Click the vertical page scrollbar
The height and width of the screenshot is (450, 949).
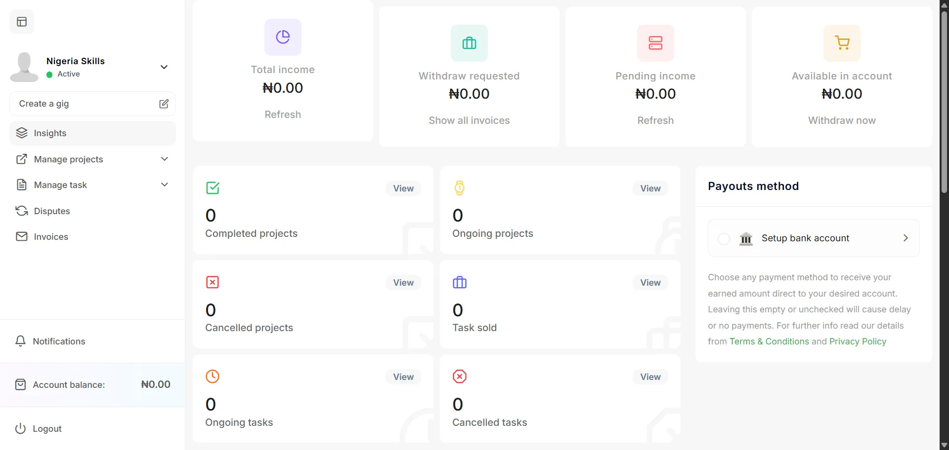click(x=944, y=99)
